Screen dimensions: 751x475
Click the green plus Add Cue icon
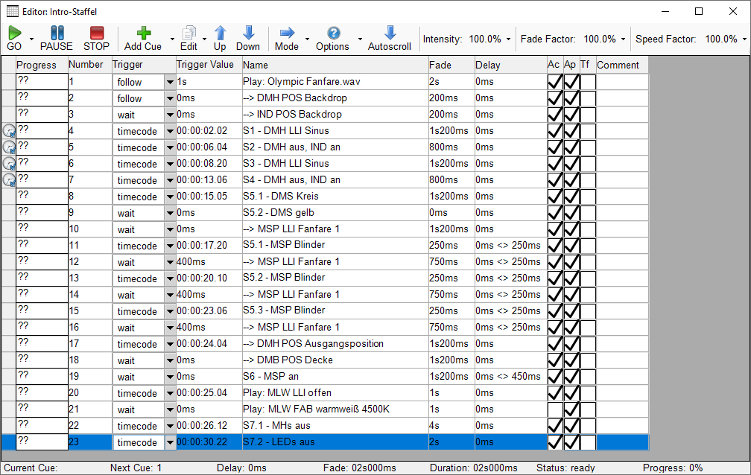click(143, 33)
